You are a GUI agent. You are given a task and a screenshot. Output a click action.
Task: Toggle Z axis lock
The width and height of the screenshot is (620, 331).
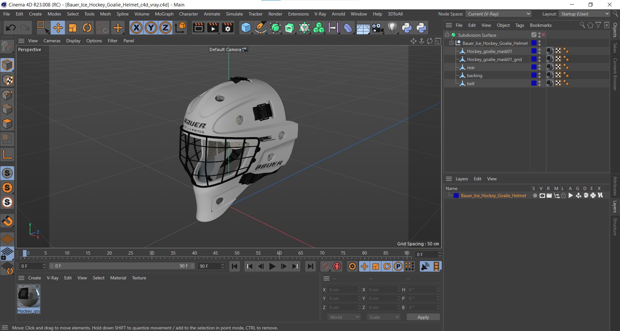click(165, 28)
